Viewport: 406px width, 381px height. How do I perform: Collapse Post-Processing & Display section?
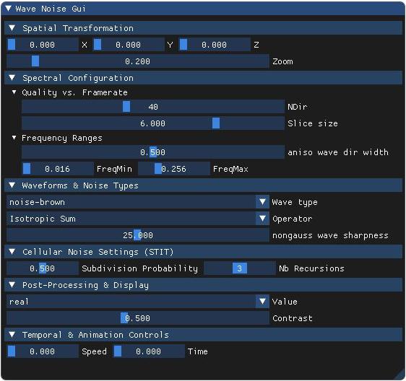(12, 285)
